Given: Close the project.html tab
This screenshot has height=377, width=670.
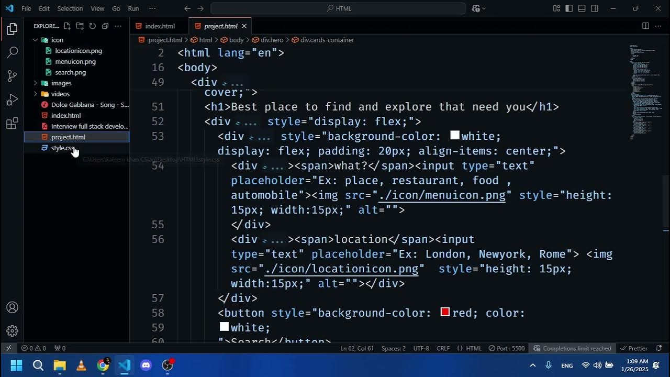Looking at the screenshot, I should [x=244, y=26].
